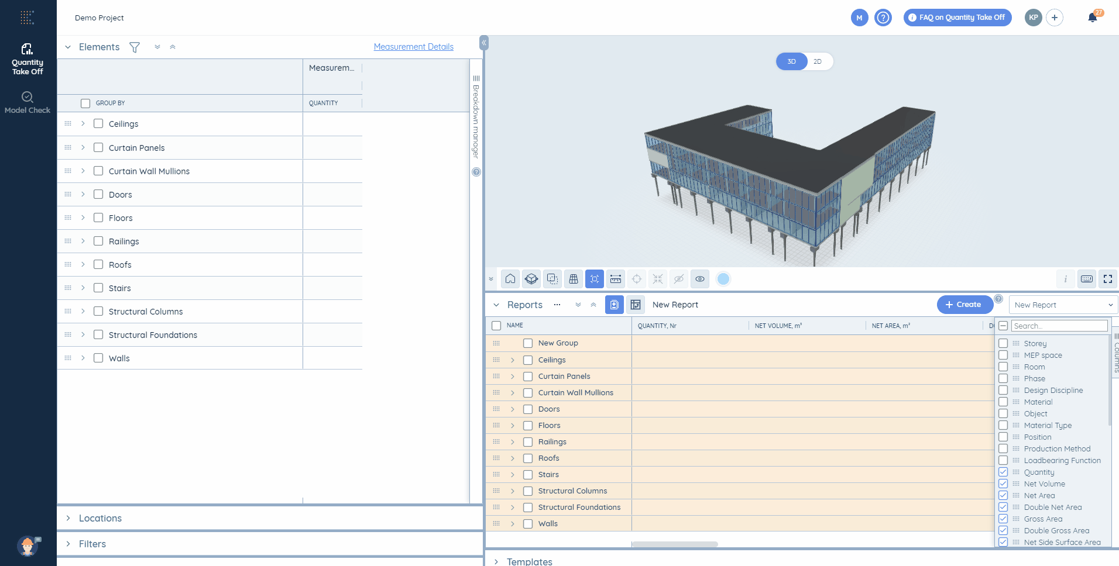Click the Create report button
Image resolution: width=1119 pixels, height=566 pixels.
tap(964, 305)
